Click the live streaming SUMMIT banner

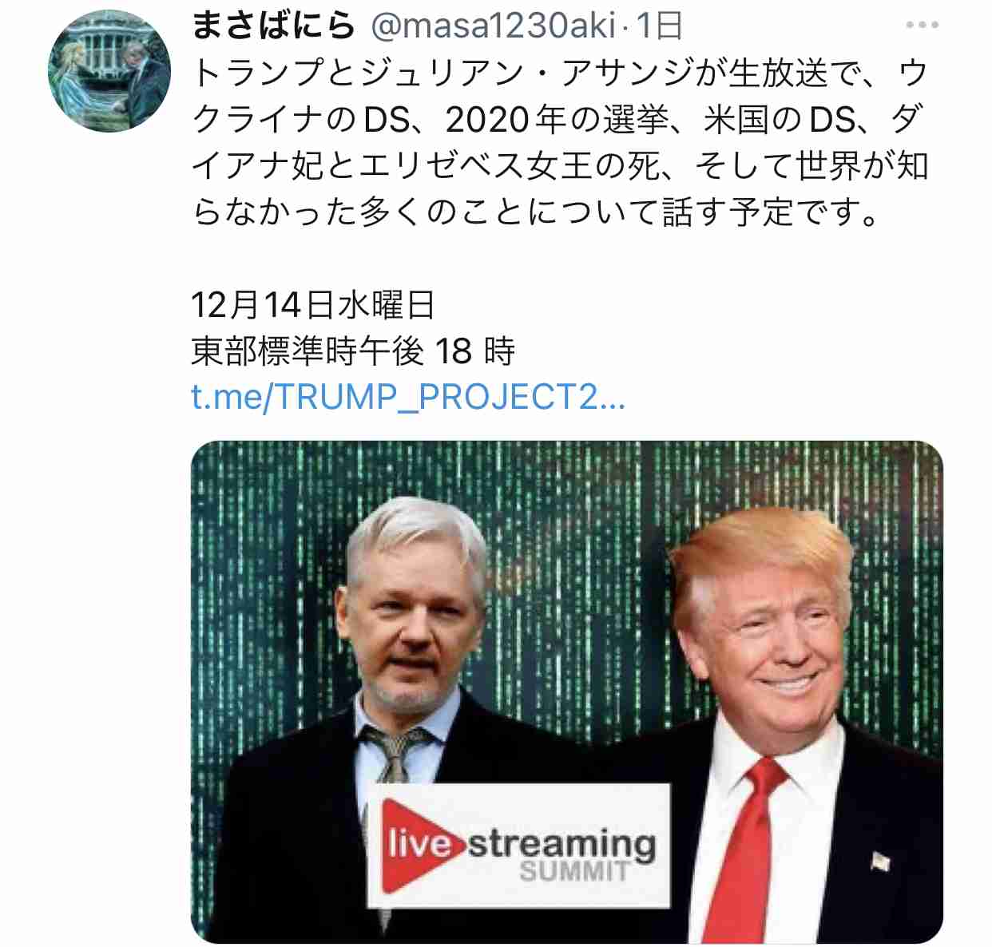(519, 846)
